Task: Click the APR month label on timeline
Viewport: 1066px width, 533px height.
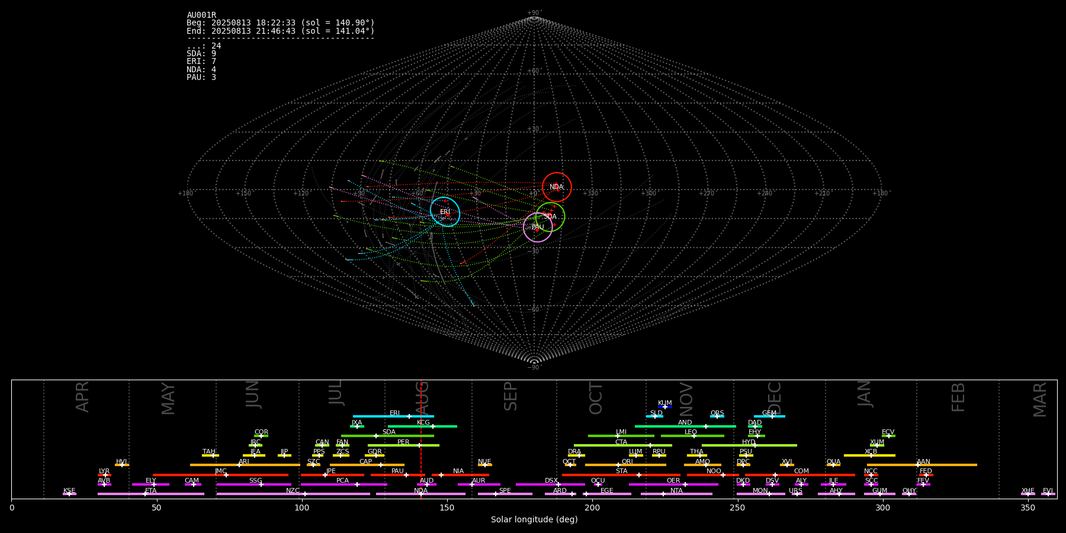Action: [82, 397]
